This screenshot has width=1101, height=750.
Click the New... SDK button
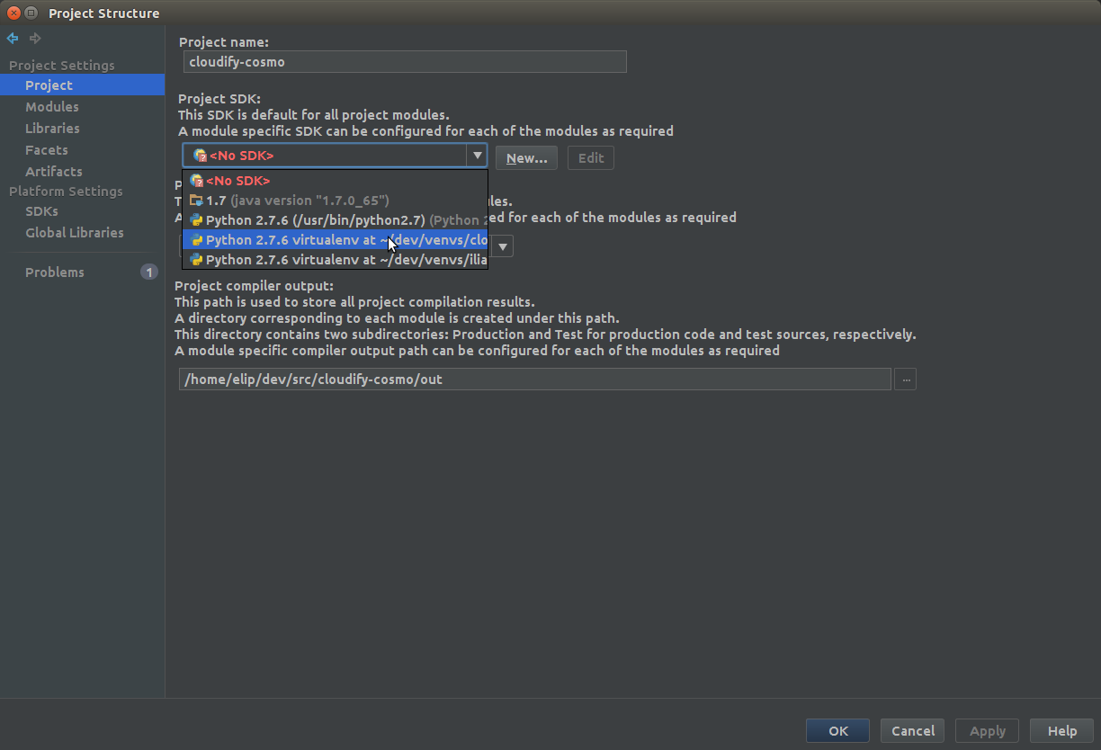[x=526, y=158]
